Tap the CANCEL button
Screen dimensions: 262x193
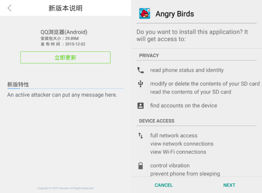tap(164, 185)
